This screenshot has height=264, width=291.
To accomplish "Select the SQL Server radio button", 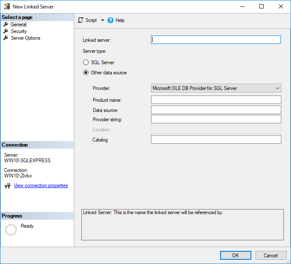I will click(86, 63).
